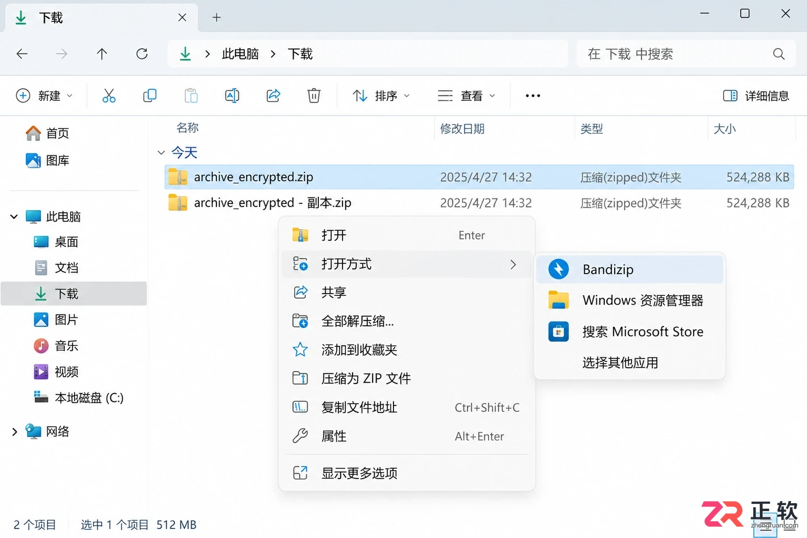Expand the 新建 dropdown

pos(44,96)
